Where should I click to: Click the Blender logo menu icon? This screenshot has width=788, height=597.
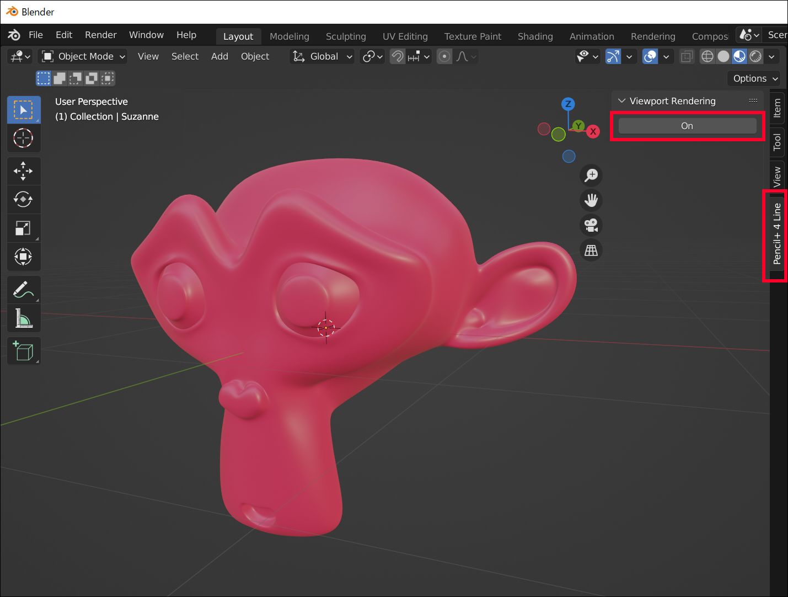click(x=14, y=35)
